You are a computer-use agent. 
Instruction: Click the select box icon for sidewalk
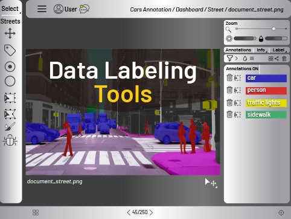(x=237, y=115)
